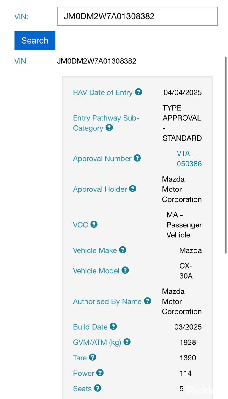The image size is (228, 399).
Task: Click the Build Date help icon
Action: [113, 326]
